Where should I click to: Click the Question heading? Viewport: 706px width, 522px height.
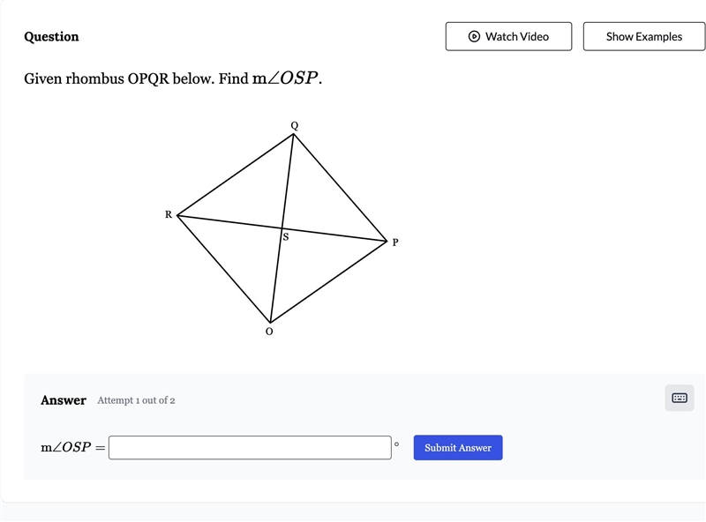(x=51, y=36)
